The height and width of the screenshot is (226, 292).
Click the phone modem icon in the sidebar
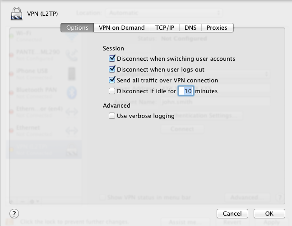point(71,55)
